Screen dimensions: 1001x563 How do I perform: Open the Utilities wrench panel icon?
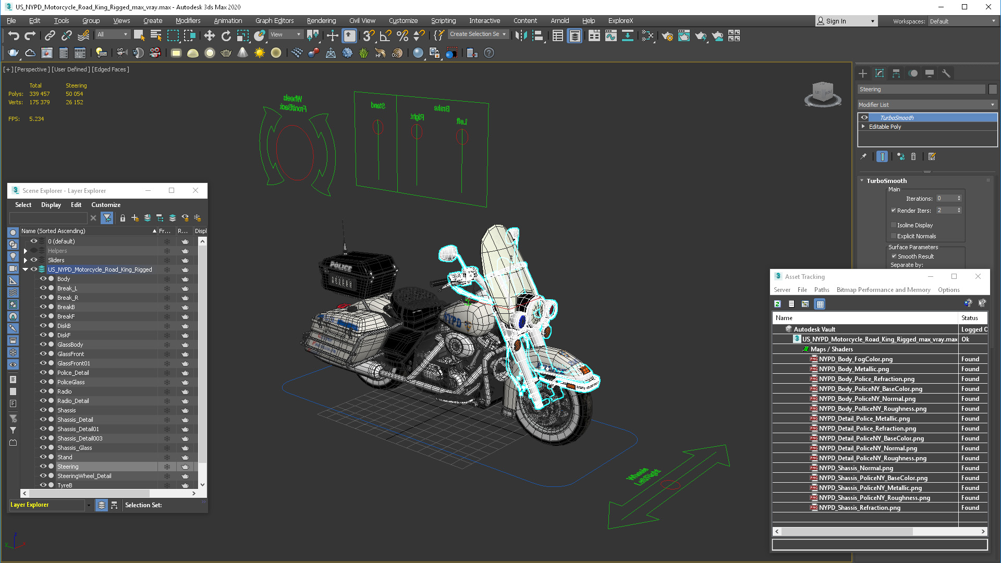click(x=946, y=74)
